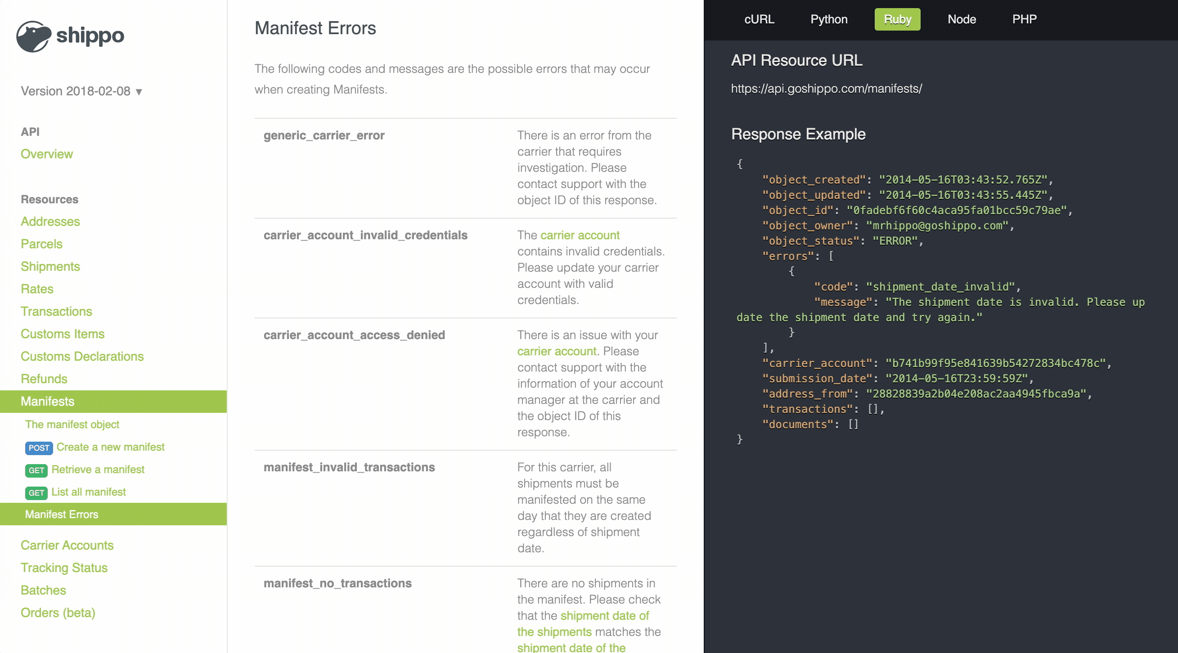Click carrier_account_access_denied code name
The width and height of the screenshot is (1178, 653).
(x=354, y=335)
